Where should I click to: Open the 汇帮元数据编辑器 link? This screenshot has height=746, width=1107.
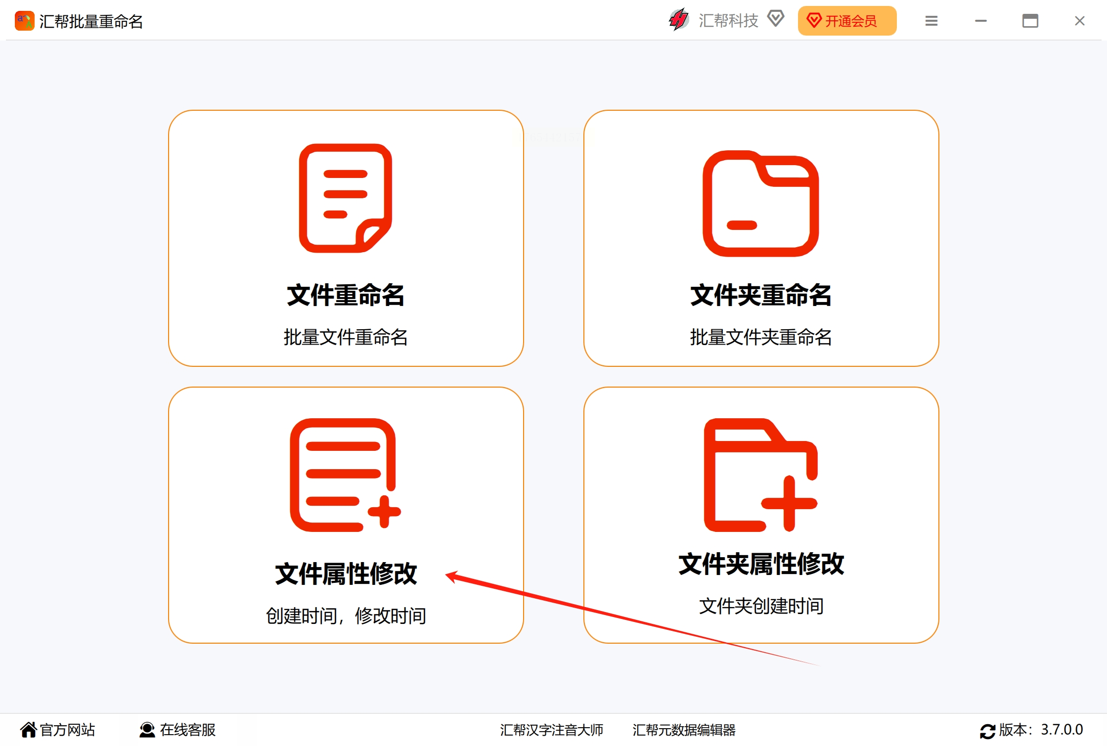click(684, 730)
